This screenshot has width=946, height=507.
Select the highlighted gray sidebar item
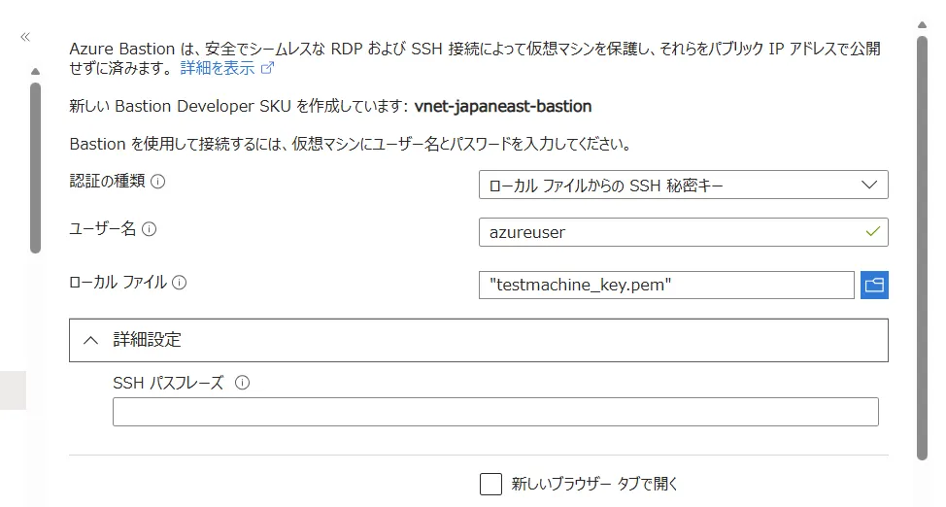coord(13,389)
